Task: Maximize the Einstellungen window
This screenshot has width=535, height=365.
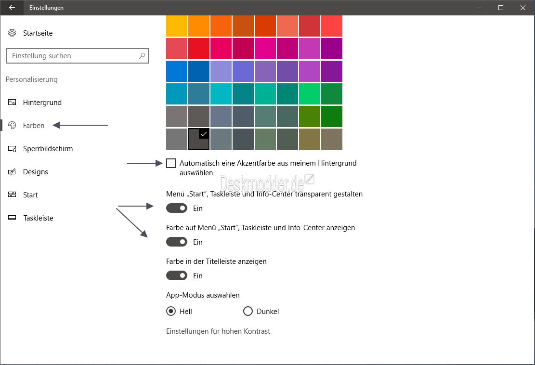Action: pyautogui.click(x=501, y=8)
